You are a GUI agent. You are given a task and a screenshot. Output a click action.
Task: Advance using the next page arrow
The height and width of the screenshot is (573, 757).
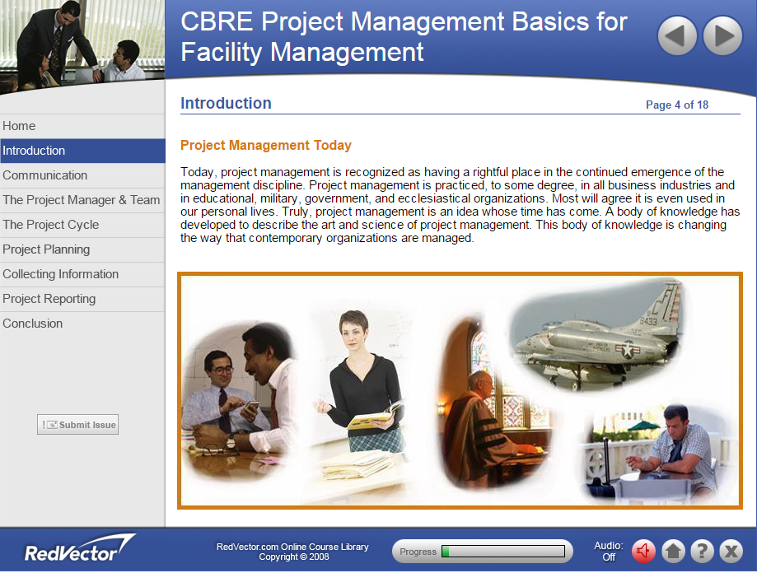[722, 35]
